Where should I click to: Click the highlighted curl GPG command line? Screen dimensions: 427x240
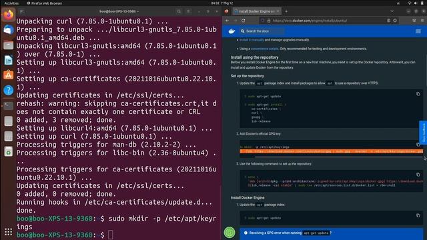[x=332, y=151]
